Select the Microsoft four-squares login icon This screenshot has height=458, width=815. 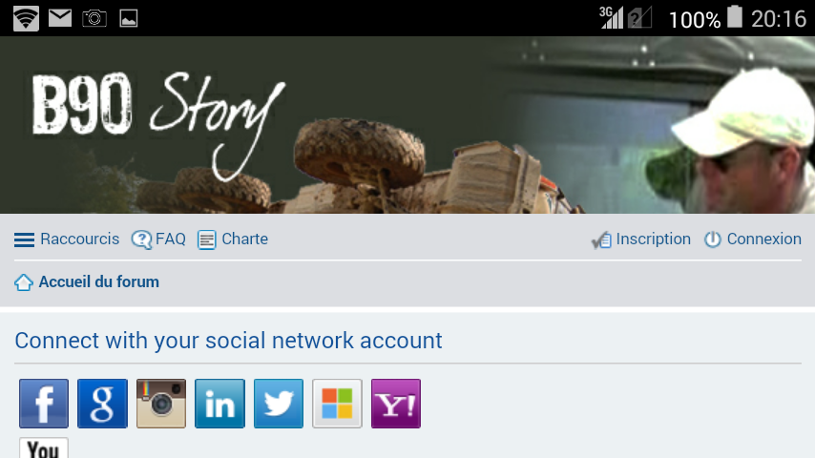pyautogui.click(x=337, y=404)
